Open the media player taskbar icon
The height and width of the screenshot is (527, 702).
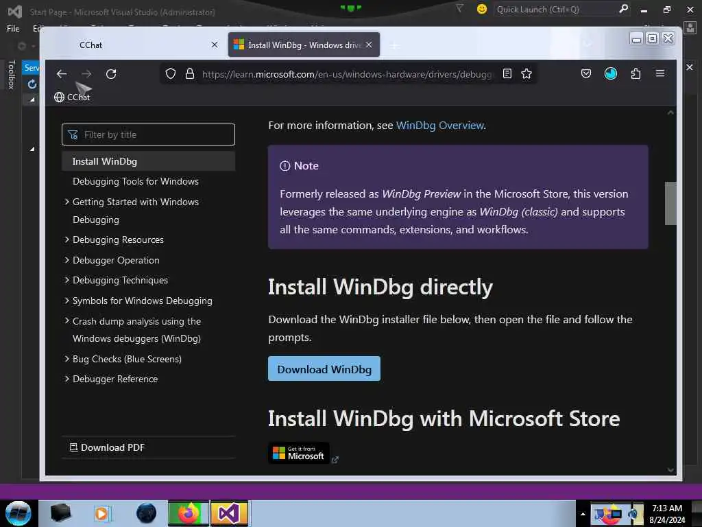(x=102, y=513)
